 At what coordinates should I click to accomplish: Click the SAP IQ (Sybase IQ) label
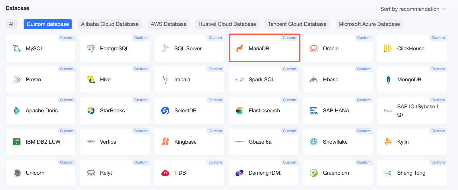pyautogui.click(x=418, y=111)
